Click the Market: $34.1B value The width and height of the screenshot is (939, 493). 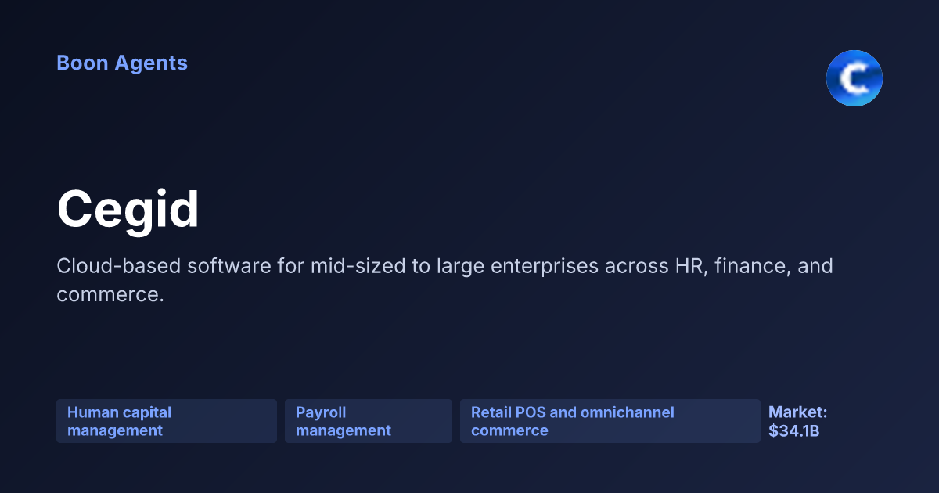click(798, 421)
